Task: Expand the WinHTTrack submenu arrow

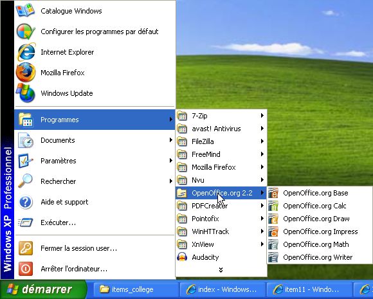Action: 262,231
